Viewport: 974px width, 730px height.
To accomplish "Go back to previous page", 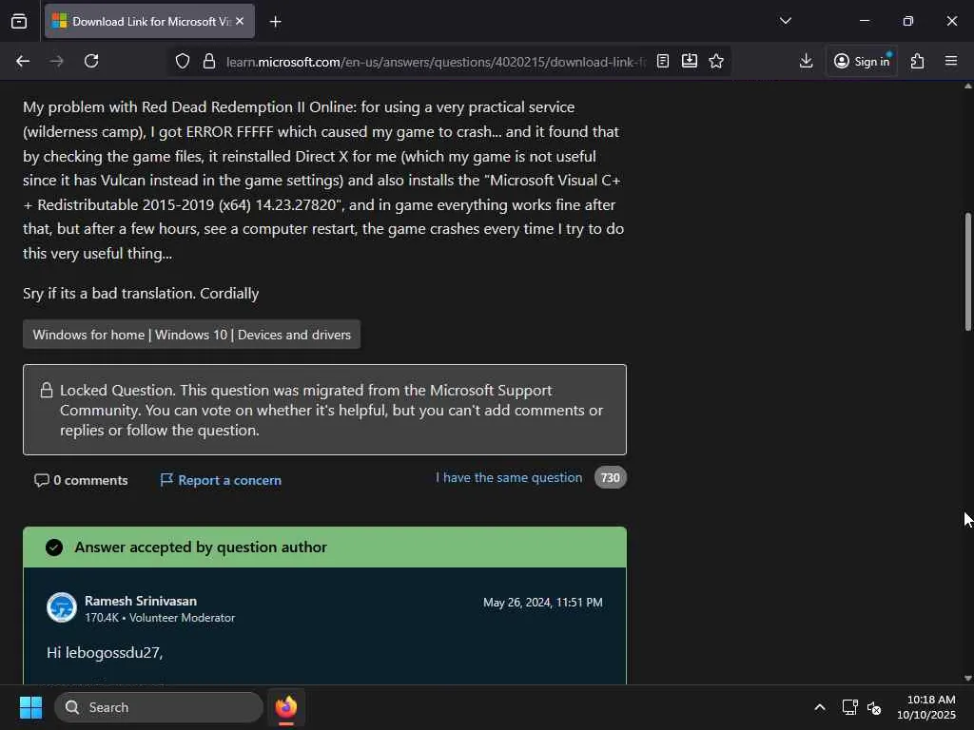I will (x=23, y=61).
